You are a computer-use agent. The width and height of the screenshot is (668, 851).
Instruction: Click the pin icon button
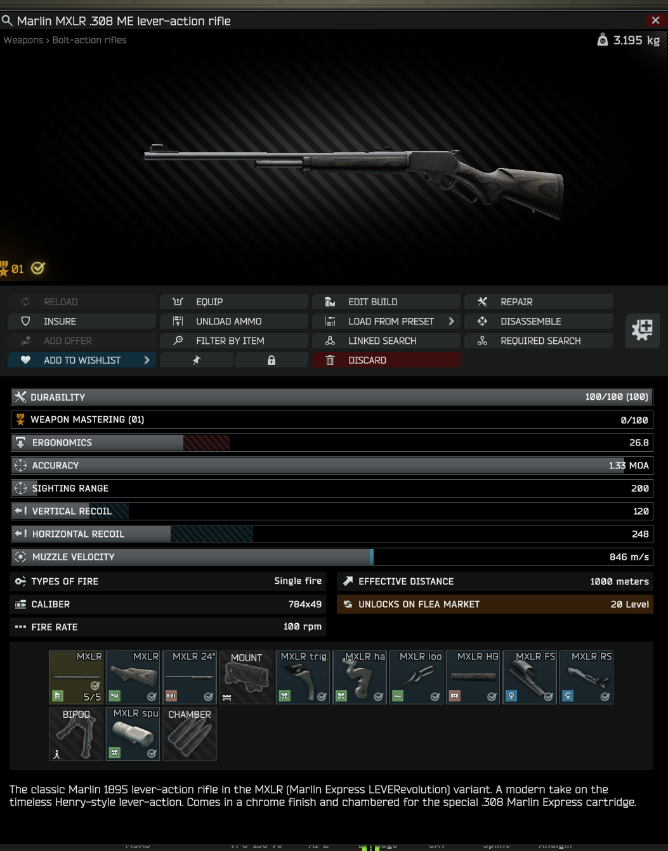pyautogui.click(x=197, y=360)
